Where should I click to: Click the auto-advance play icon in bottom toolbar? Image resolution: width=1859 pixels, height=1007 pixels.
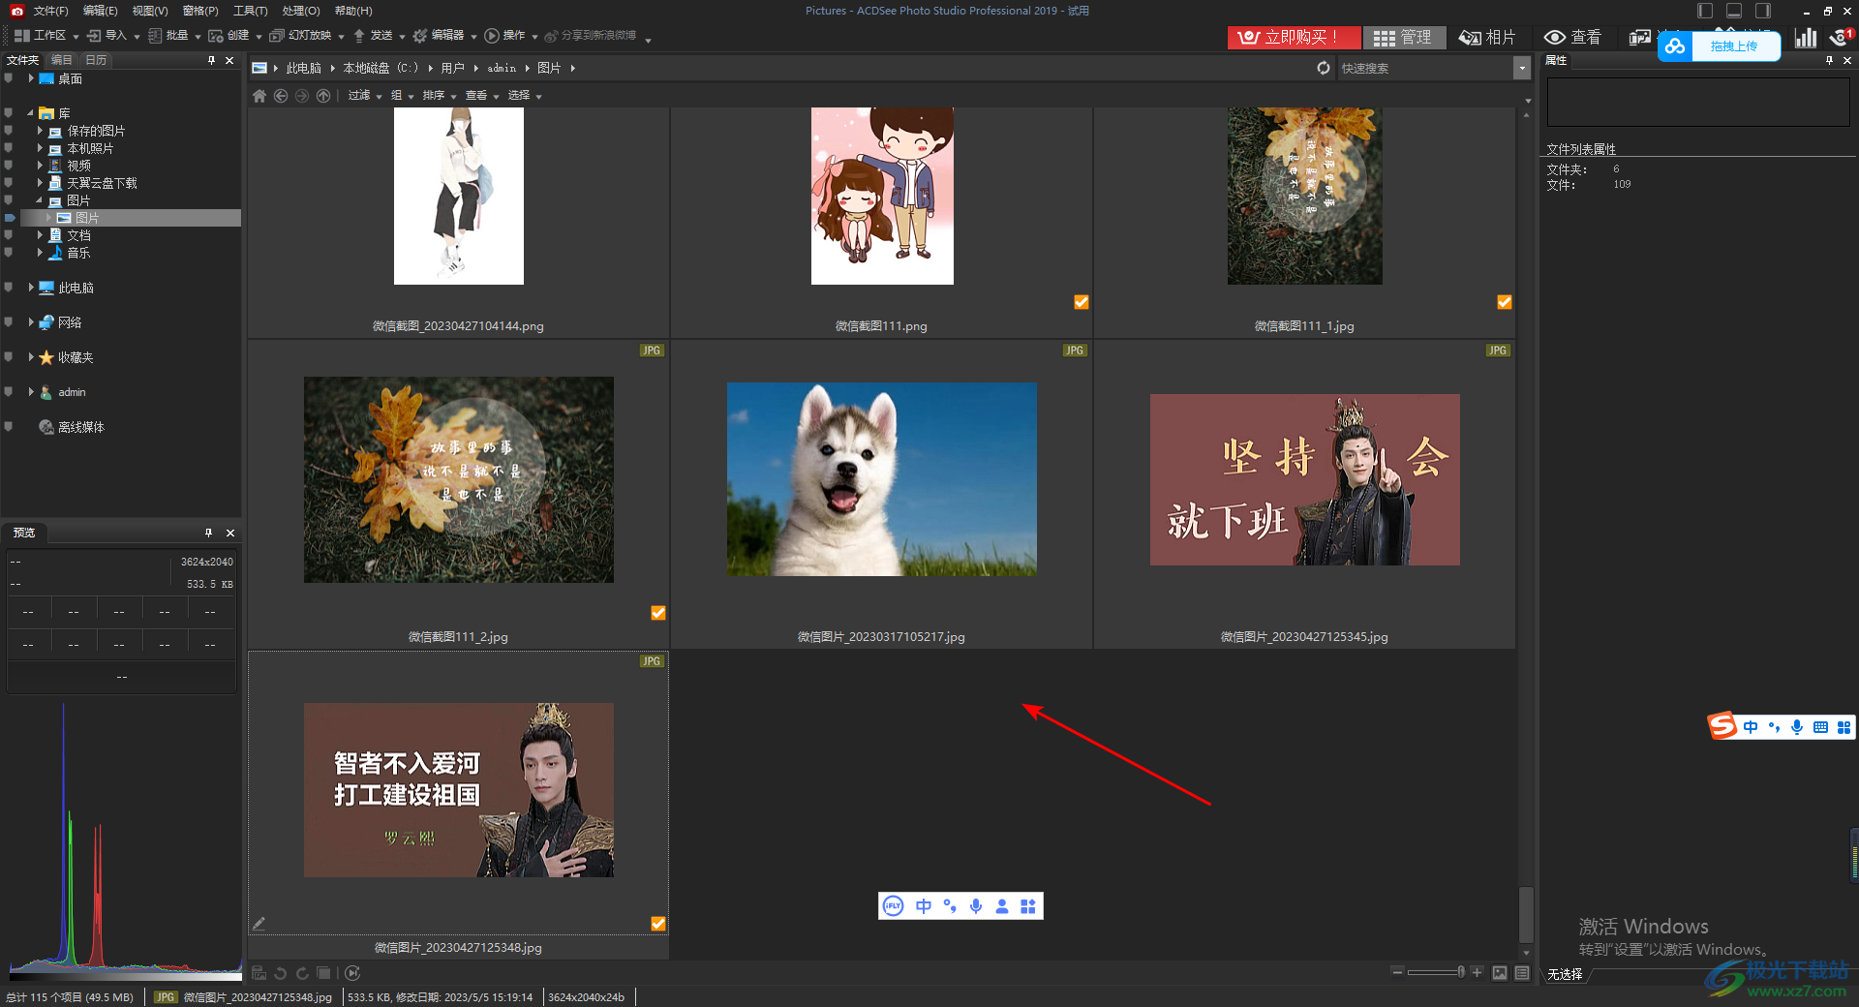352,973
